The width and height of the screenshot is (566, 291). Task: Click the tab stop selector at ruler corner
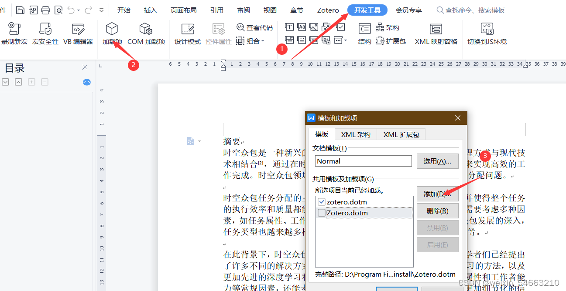(x=100, y=66)
